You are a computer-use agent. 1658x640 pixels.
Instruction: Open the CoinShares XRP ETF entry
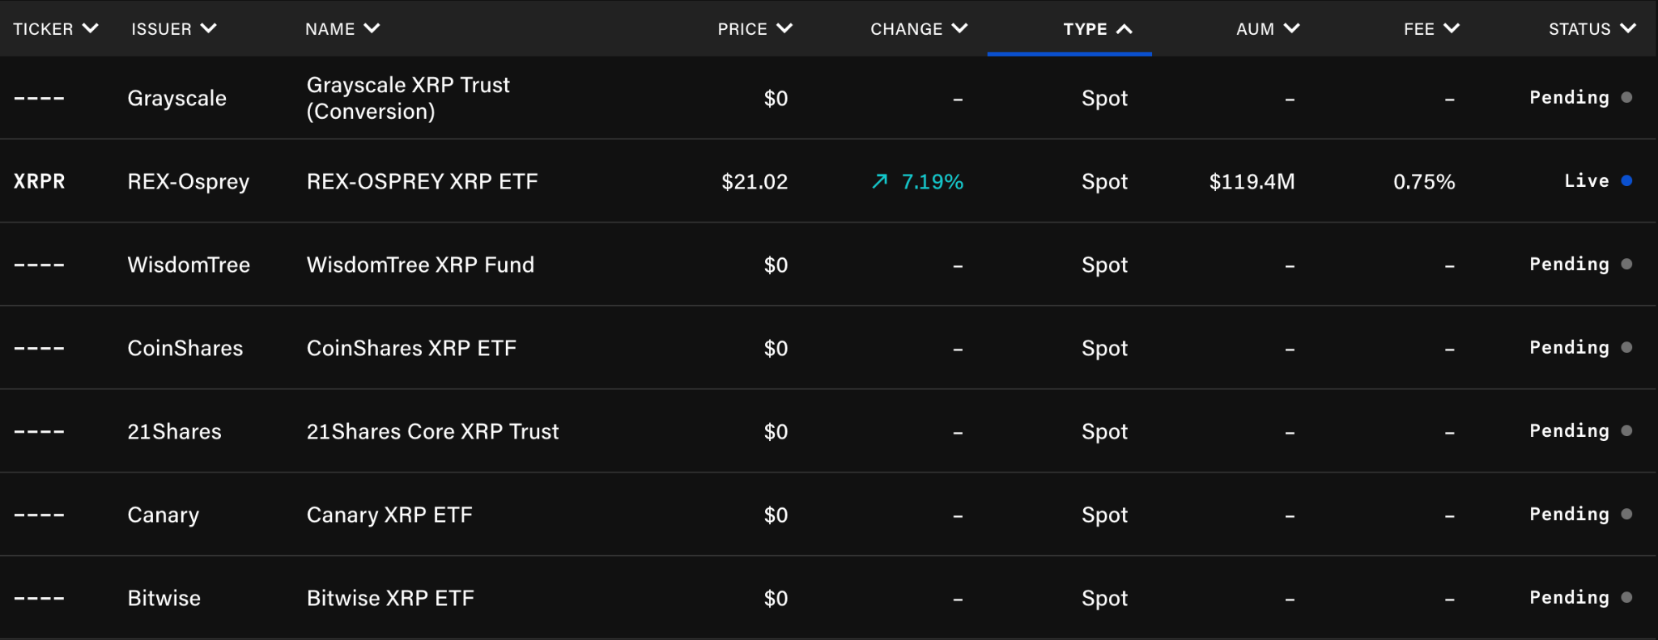point(411,348)
